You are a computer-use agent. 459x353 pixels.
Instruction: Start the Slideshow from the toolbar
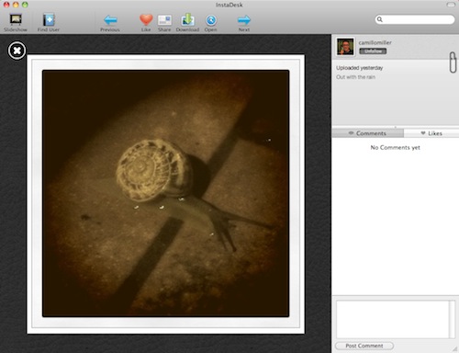tap(16, 23)
